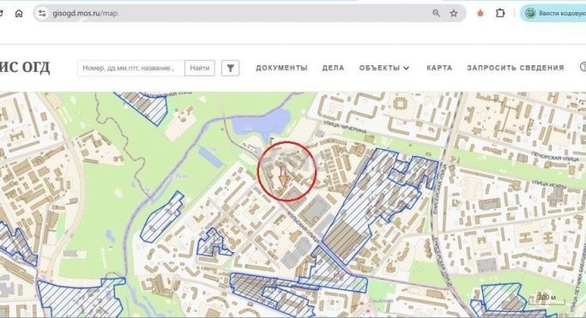Open the ДОКУМЕНТЫ menu item
Viewport: 586px width, 318px height.
[281, 68]
